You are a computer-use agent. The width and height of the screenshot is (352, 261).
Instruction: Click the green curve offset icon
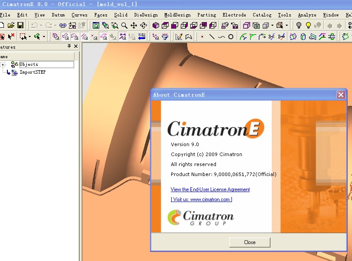[243, 36]
